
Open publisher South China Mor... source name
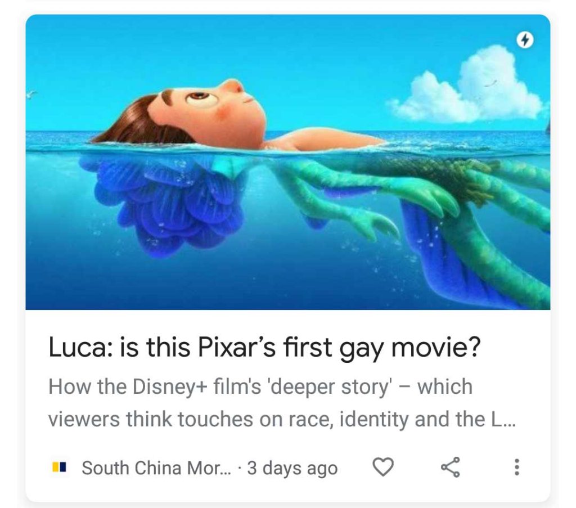(157, 468)
